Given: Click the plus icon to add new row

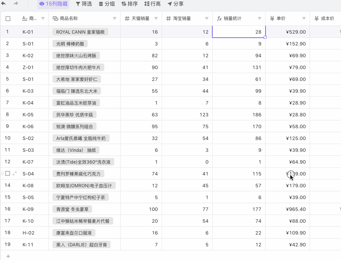Looking at the screenshot, I should tap(8, 256).
